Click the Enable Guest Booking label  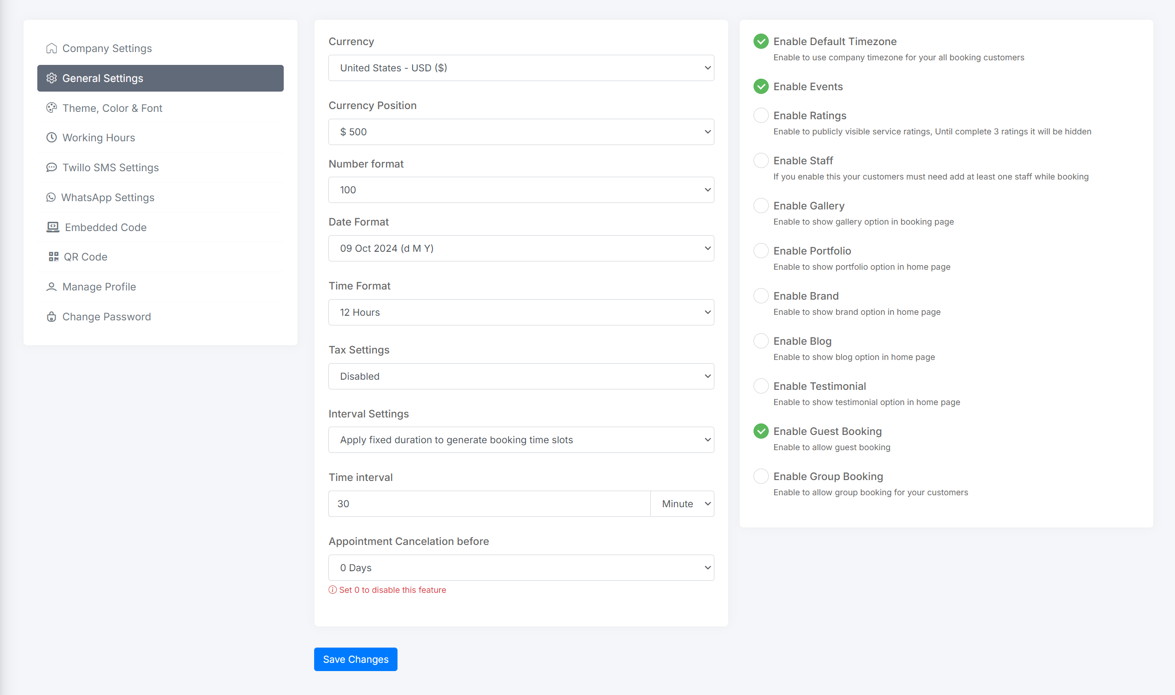pyautogui.click(x=827, y=431)
